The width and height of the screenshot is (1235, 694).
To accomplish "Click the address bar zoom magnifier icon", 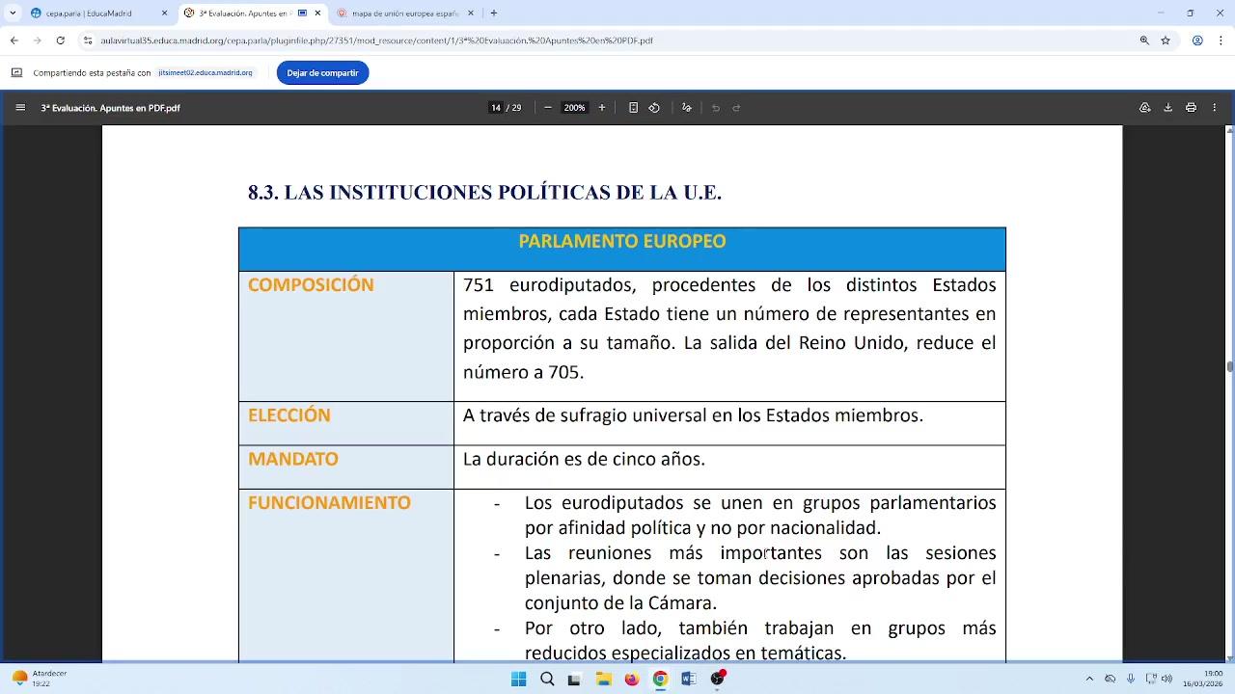I will click(1144, 40).
